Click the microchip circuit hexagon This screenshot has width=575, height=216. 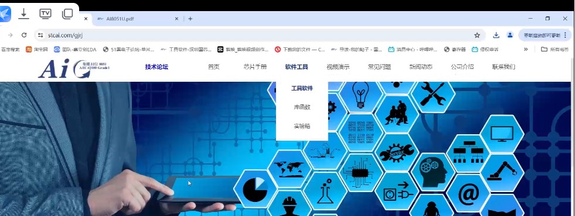click(361, 172)
